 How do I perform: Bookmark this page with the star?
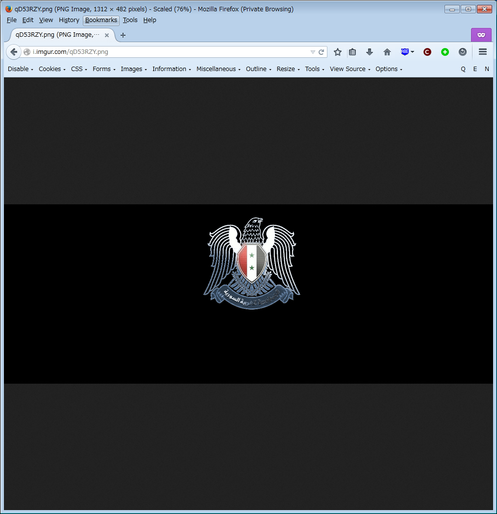click(x=338, y=52)
